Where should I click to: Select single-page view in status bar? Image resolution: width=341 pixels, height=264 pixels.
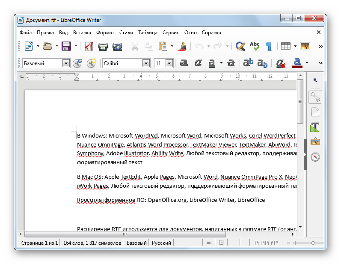(257, 243)
